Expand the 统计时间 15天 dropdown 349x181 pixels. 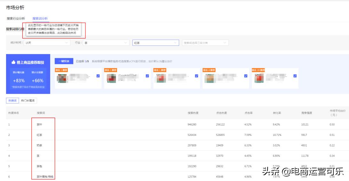pos(46,43)
